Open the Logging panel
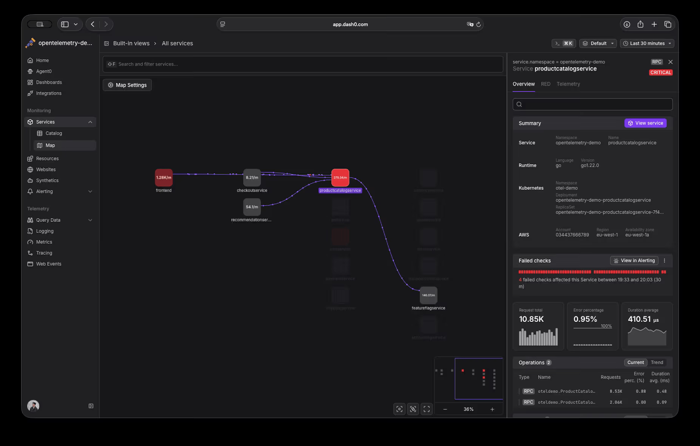The image size is (700, 446). tap(30, 231)
